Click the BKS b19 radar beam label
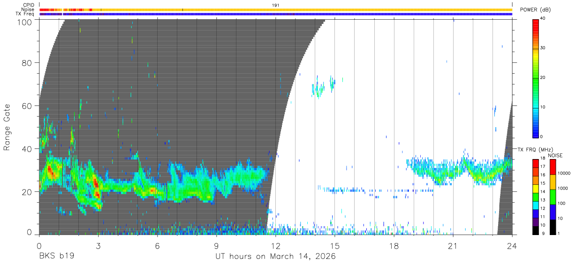This screenshot has width=576, height=266. tap(56, 257)
